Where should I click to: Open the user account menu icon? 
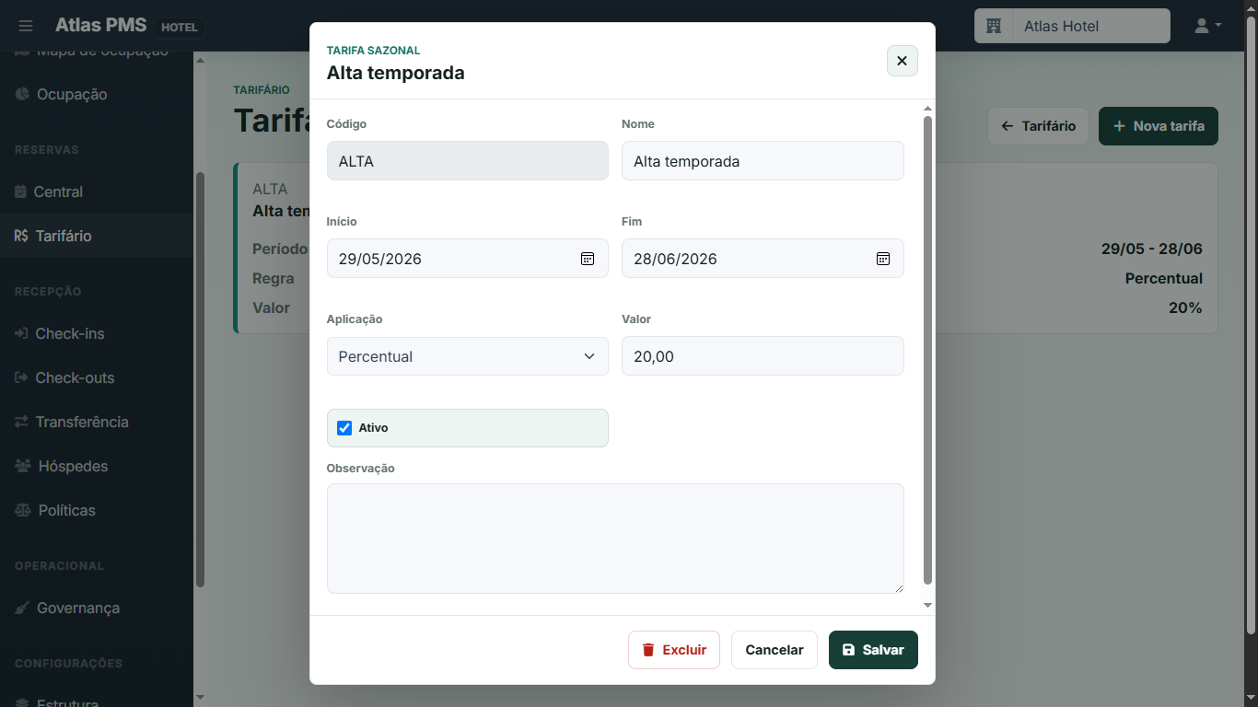tap(1207, 26)
